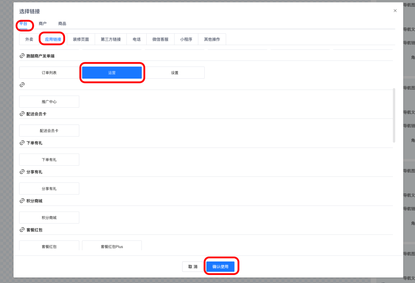Open the 装修页面 tab
The image size is (415, 283).
click(81, 39)
